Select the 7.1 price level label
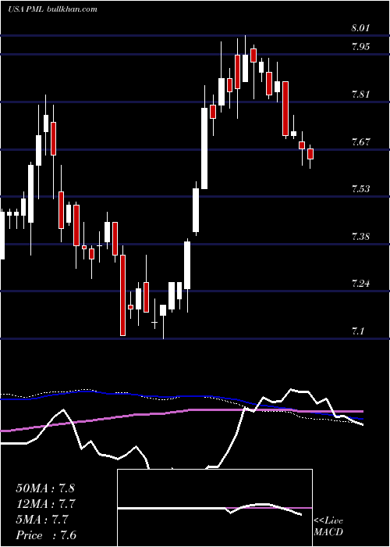The height and width of the screenshot is (547, 390). [x=359, y=331]
